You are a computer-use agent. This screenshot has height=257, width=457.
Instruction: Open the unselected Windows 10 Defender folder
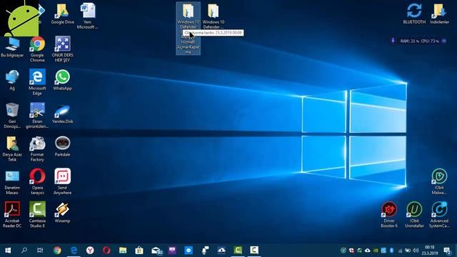[214, 16]
